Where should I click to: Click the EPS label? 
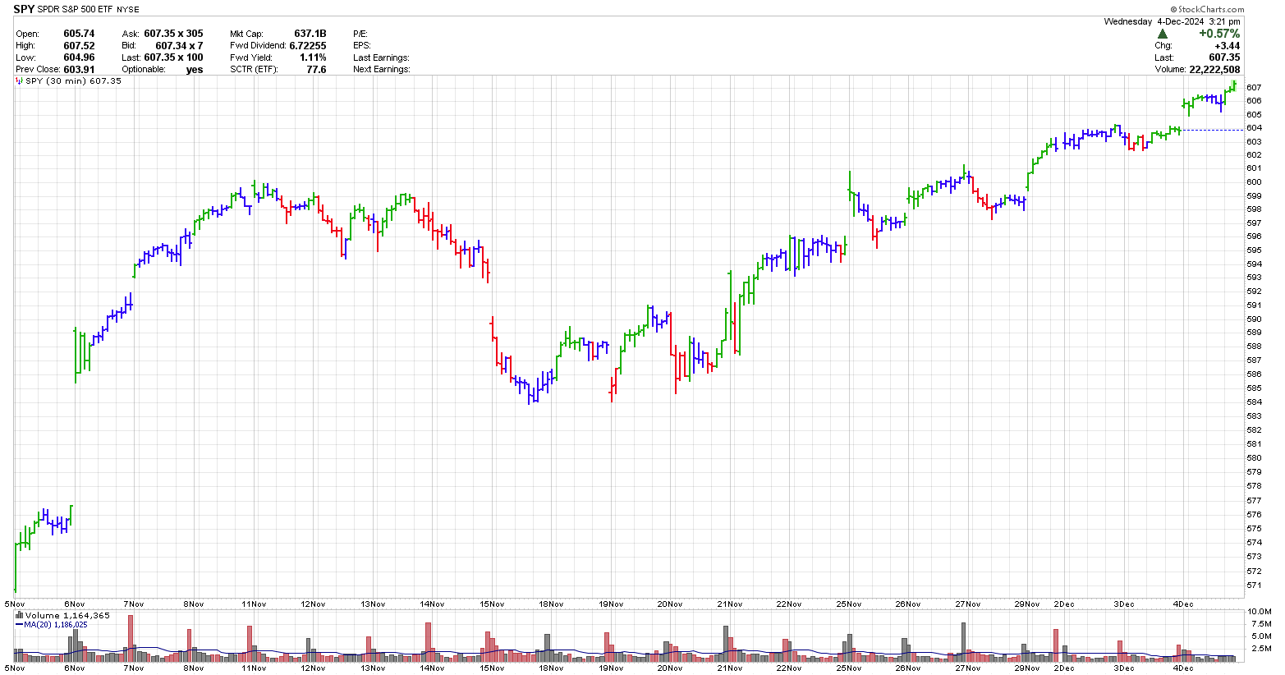362,46
